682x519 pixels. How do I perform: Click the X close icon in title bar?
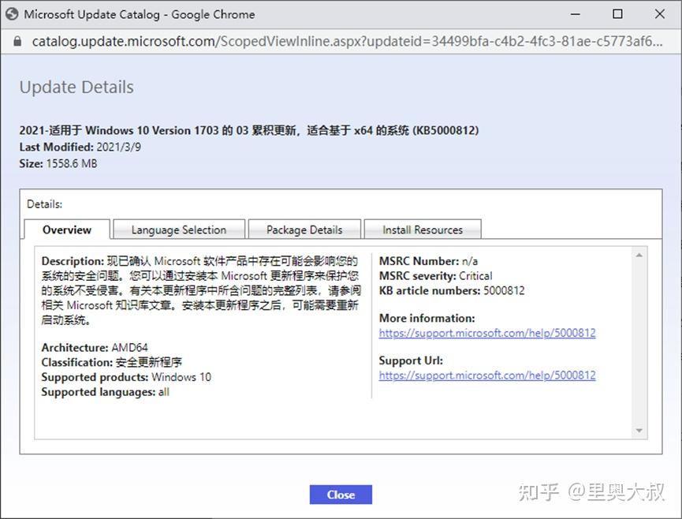point(659,13)
